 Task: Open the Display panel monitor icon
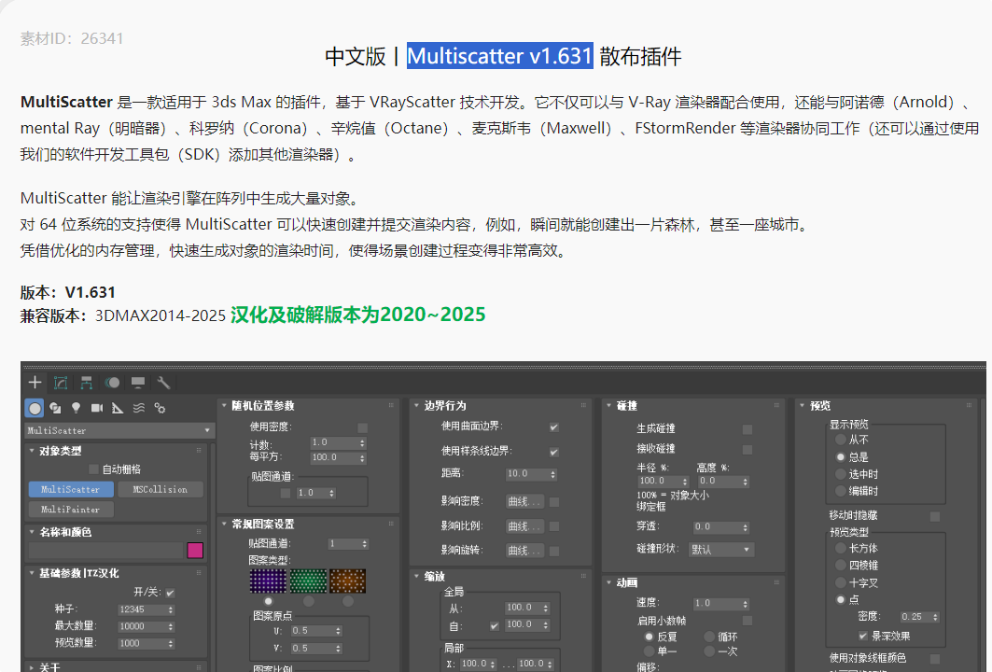[x=138, y=382]
